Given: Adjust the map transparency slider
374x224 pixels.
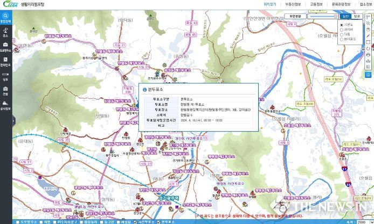Looking at the screenshot, I should click(x=323, y=16).
